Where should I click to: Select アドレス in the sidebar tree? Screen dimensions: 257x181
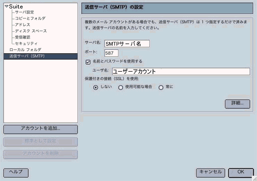(x=23, y=25)
